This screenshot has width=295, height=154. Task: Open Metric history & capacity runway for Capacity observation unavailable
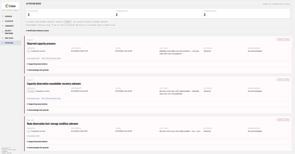tap(51, 98)
